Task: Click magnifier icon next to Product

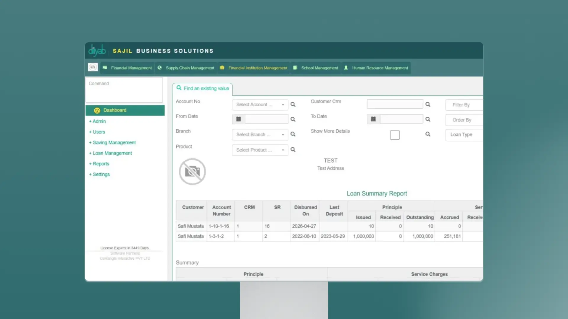Action: (293, 149)
